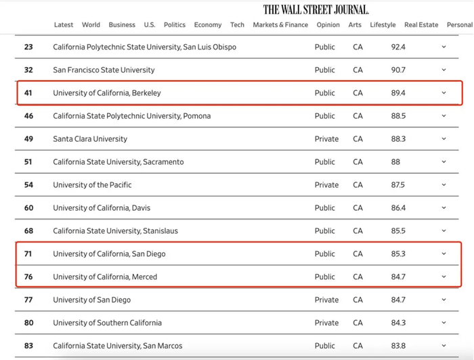Expand the UC Davis row chevron

pos(444,208)
